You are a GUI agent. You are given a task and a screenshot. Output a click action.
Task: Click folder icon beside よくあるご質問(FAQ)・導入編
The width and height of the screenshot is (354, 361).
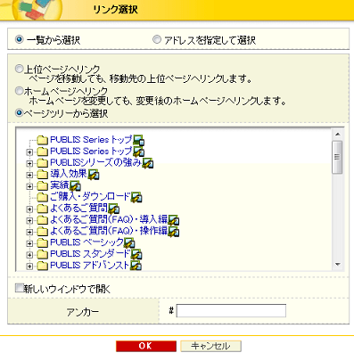tap(43, 220)
